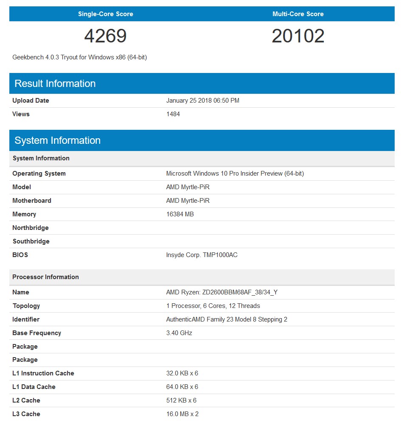
Task: Click the L2 Cache label
Action: click(26, 400)
